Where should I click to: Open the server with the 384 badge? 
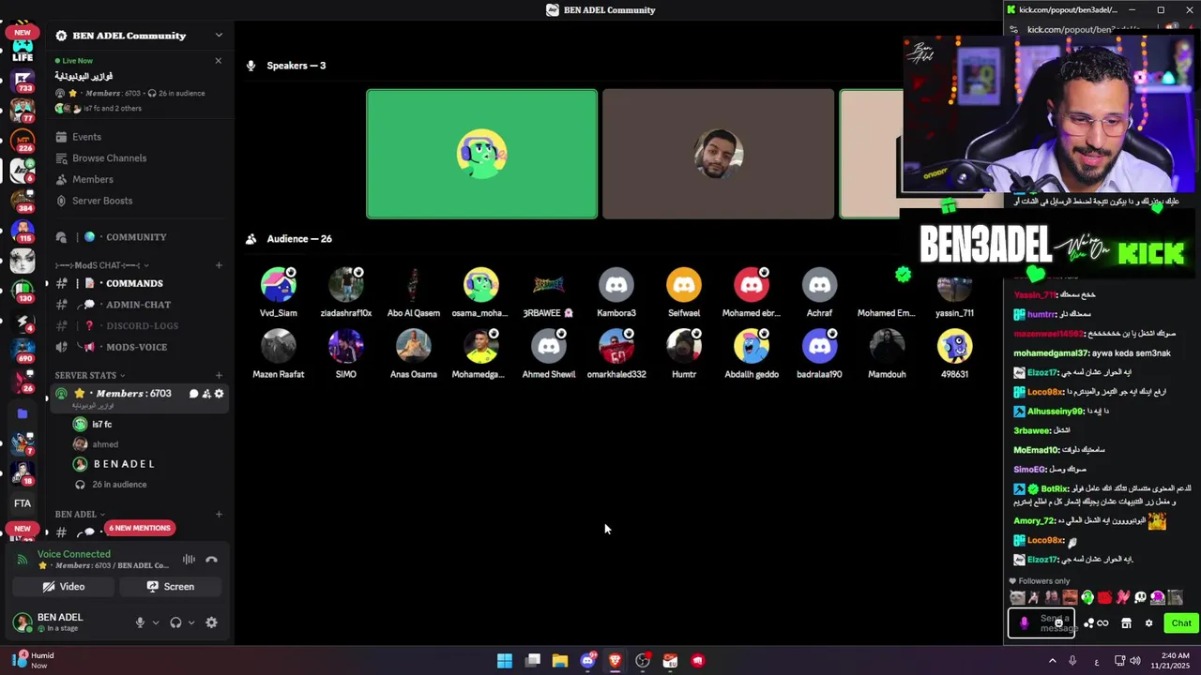coord(23,201)
